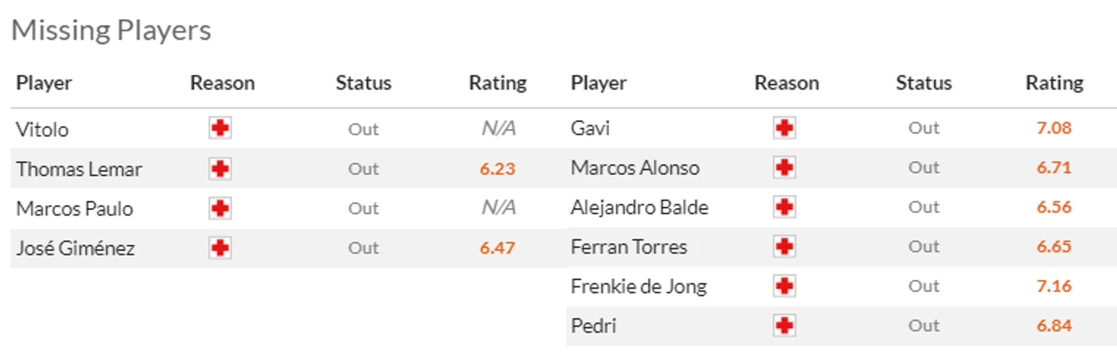Viewport: 1117px width, 360px height.
Task: Click the Missing Players heading
Action: pos(111,31)
